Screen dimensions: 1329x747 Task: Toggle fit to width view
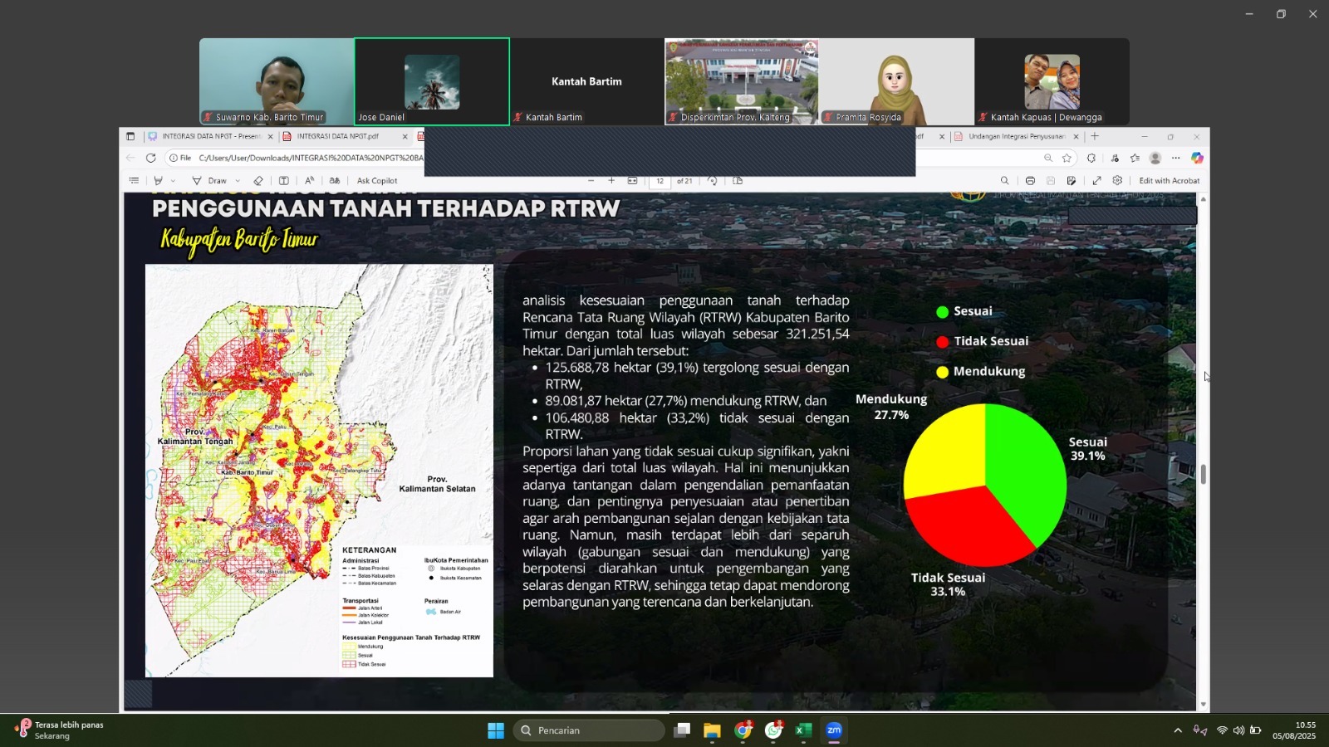pos(633,181)
